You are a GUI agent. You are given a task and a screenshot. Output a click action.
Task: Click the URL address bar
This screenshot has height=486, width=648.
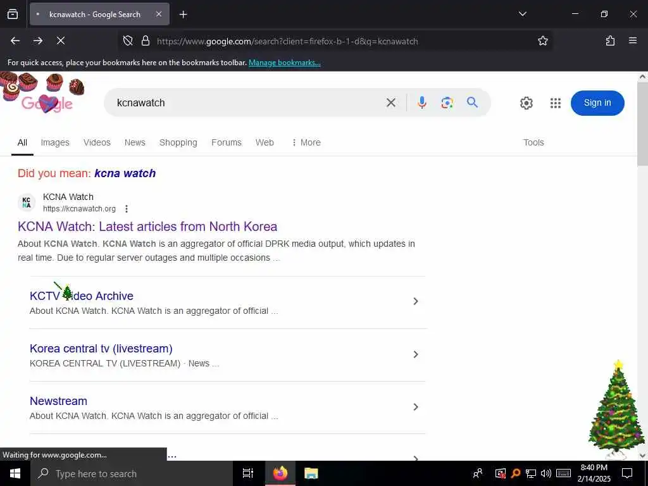point(335,41)
